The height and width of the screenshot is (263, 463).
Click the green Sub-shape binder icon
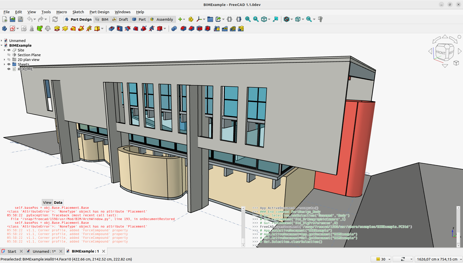[40, 28]
